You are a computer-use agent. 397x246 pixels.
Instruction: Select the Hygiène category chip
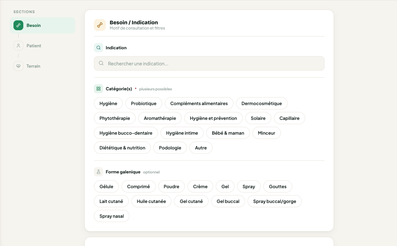pyautogui.click(x=108, y=103)
